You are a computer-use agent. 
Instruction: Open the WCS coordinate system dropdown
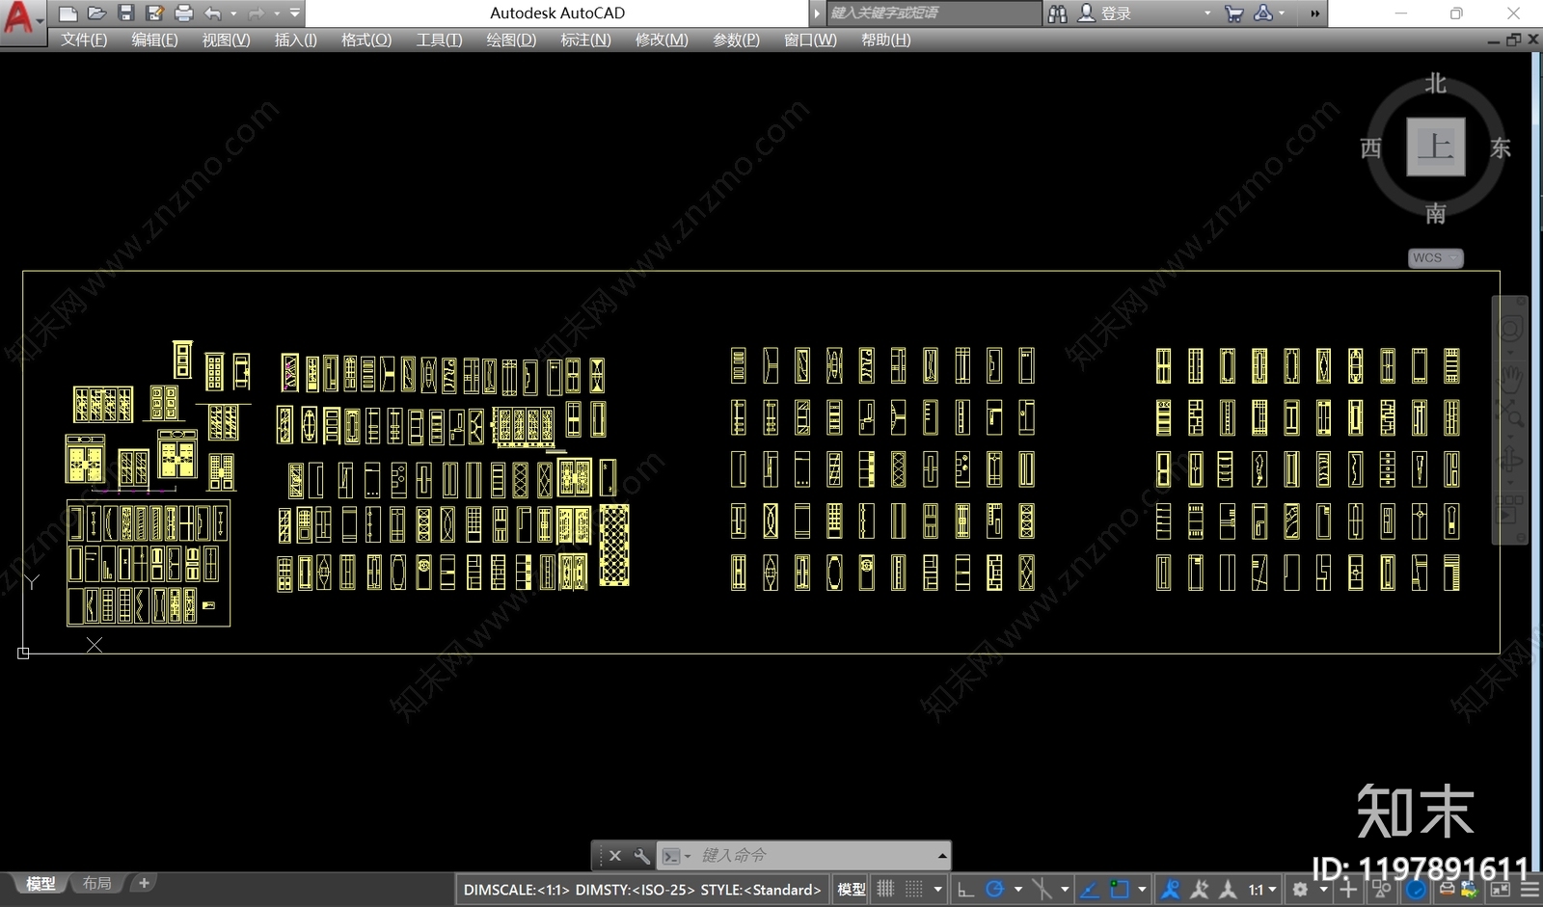(1435, 257)
